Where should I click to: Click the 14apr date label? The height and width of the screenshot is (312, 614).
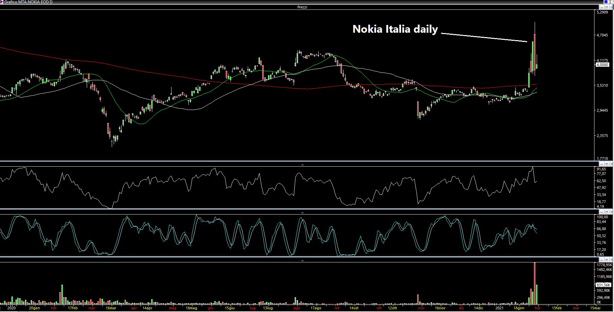click(x=147, y=308)
